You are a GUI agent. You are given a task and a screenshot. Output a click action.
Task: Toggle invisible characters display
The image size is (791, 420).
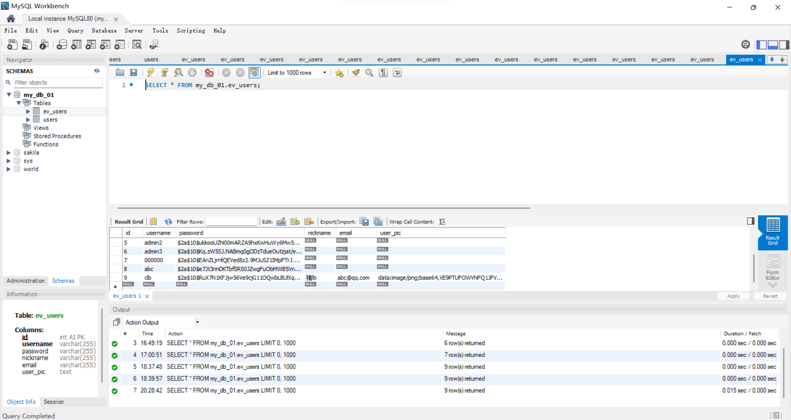point(384,72)
